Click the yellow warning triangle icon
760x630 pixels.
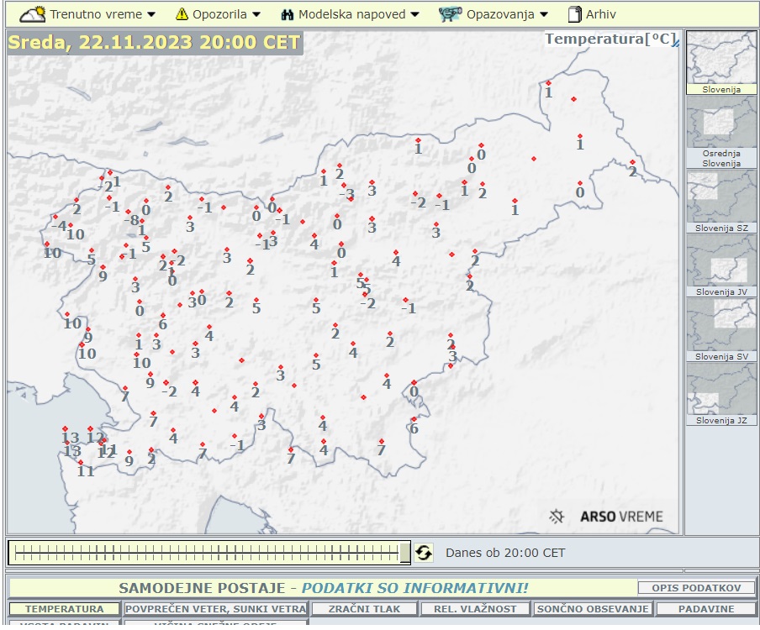click(182, 14)
